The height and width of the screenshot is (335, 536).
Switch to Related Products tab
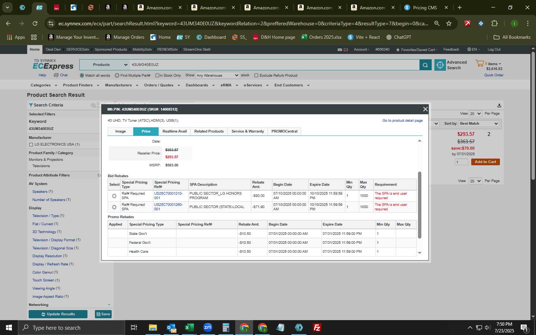[x=209, y=131]
